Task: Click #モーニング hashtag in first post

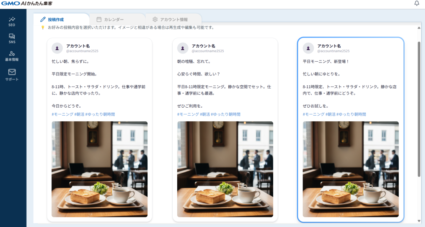Action: 62,114
